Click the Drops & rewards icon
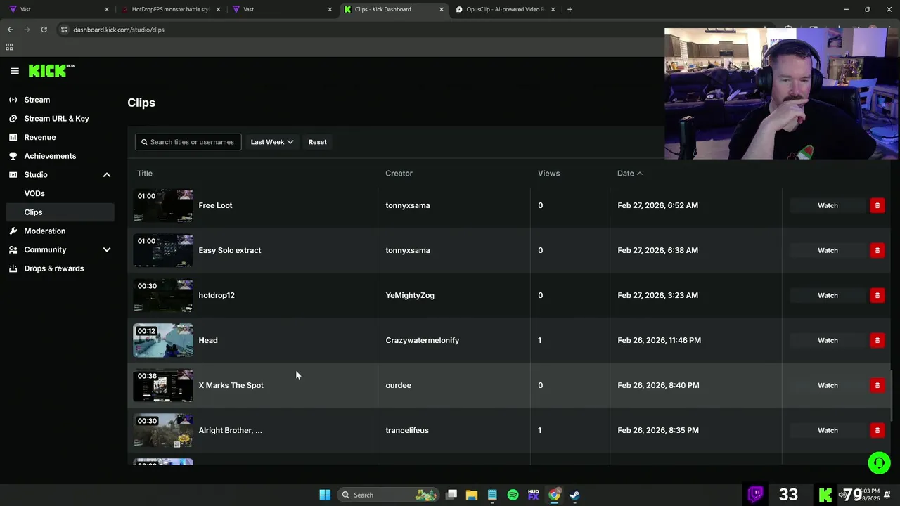 coord(13,268)
